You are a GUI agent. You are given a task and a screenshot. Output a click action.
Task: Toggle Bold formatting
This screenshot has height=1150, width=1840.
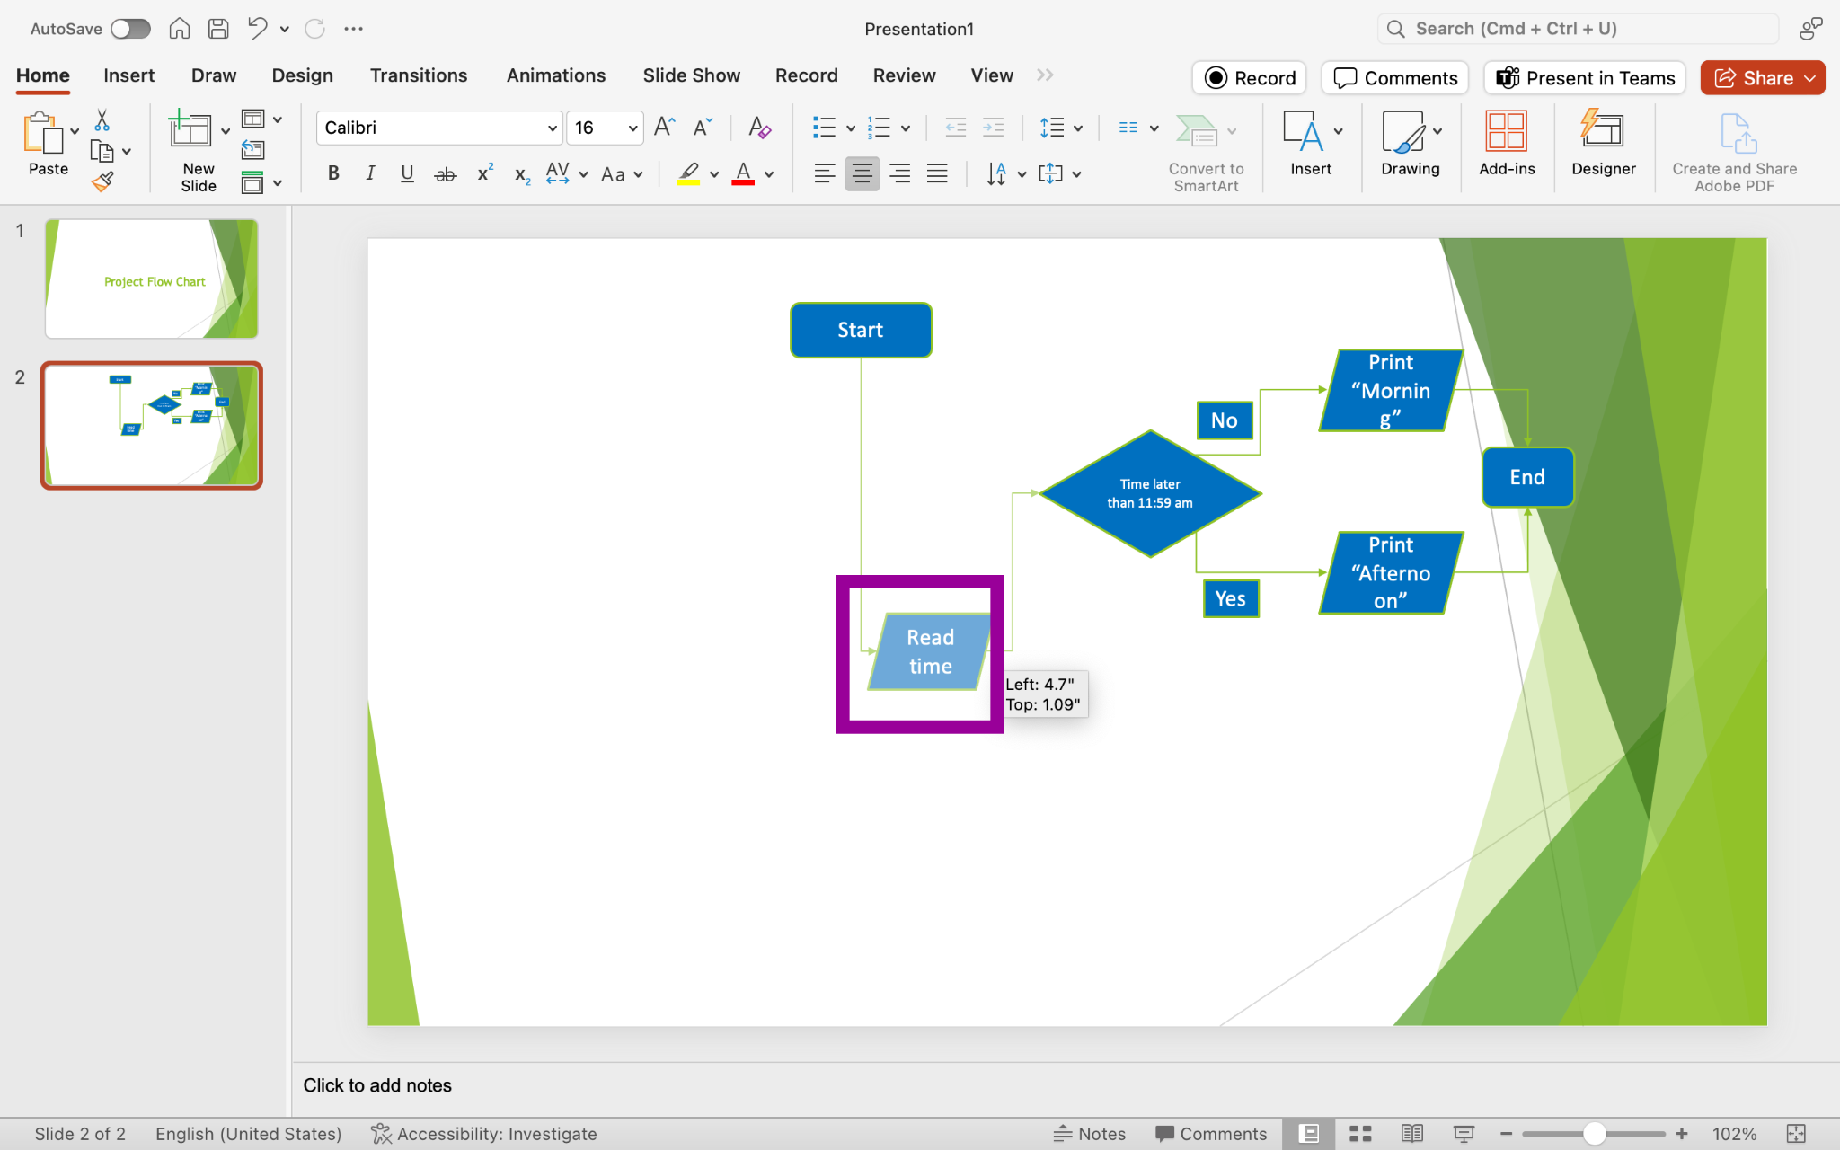point(333,173)
